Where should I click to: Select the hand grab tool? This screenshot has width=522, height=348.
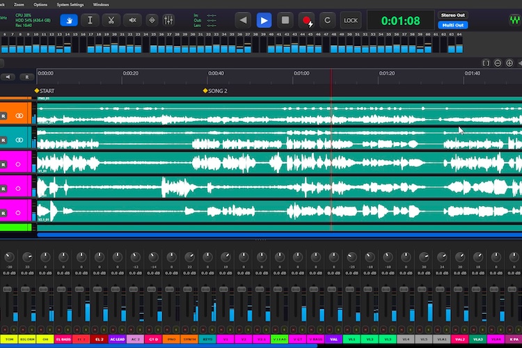click(69, 20)
